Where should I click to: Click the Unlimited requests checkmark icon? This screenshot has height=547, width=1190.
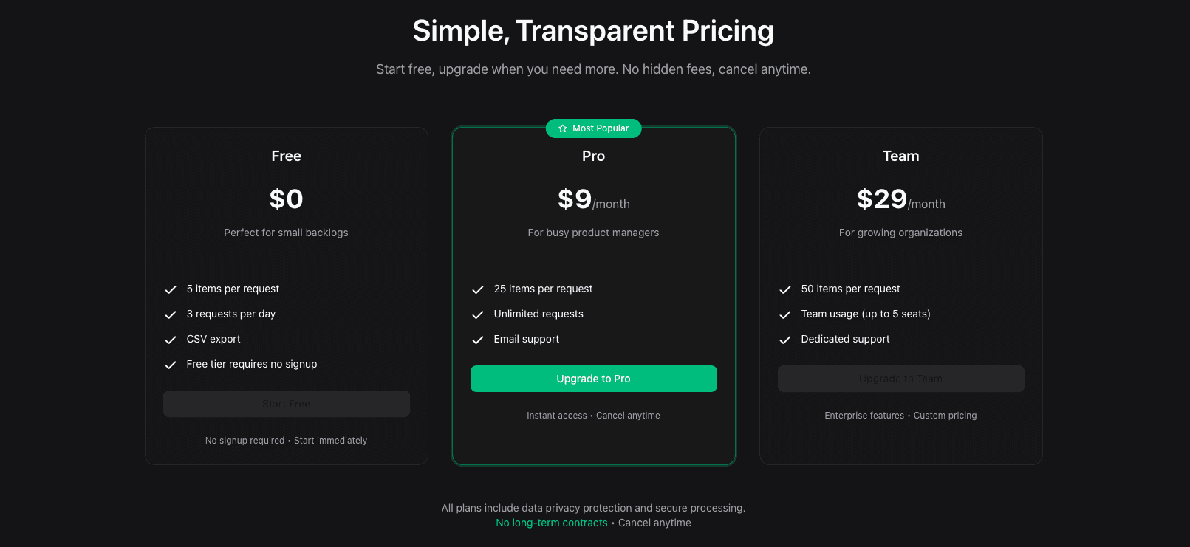click(478, 314)
